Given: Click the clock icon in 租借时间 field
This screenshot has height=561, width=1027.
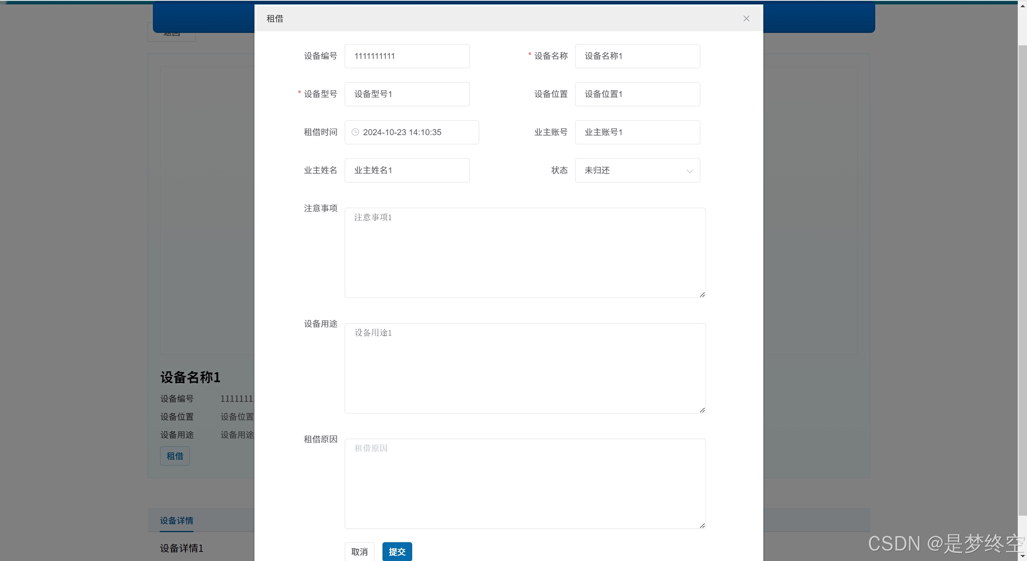Looking at the screenshot, I should click(x=355, y=132).
